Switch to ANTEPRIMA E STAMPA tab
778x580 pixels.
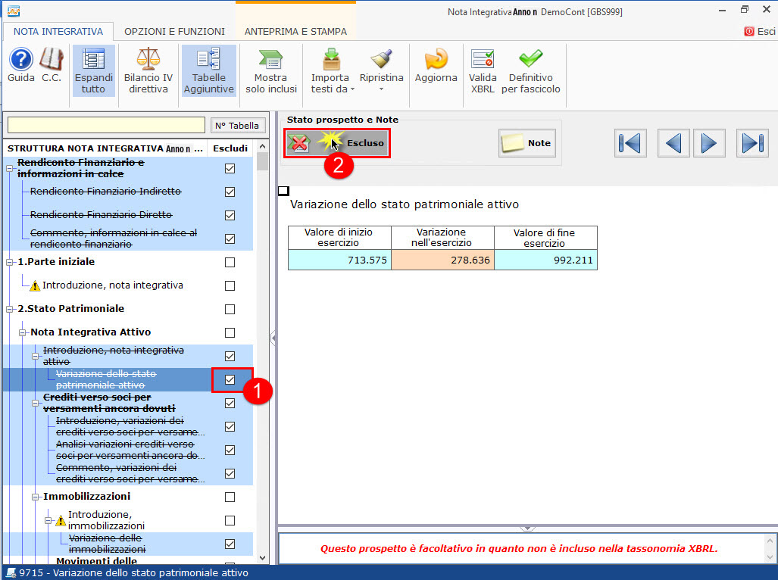pyautogui.click(x=295, y=32)
